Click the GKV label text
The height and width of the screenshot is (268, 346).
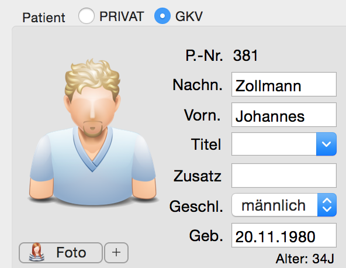(x=189, y=16)
